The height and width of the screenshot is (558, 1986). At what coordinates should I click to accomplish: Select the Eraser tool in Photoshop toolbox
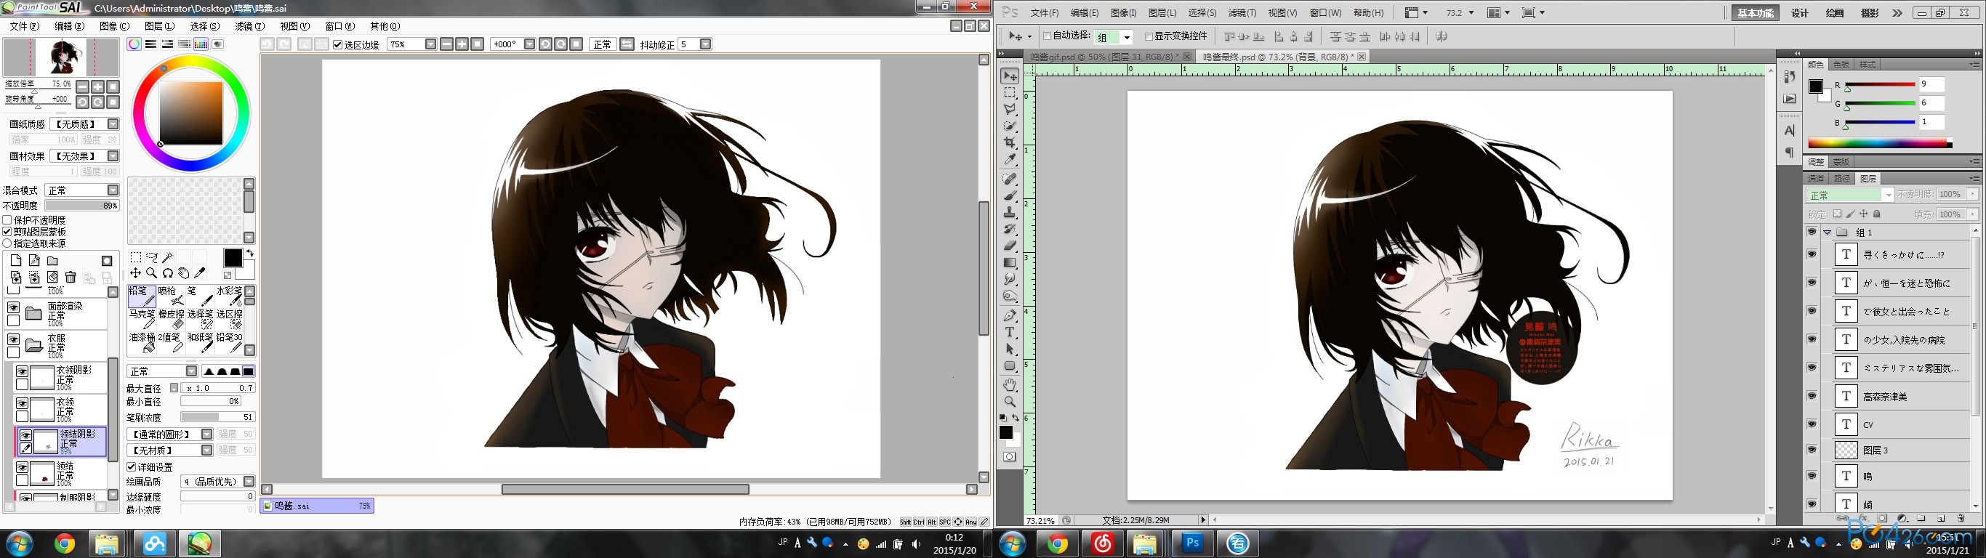(1010, 246)
